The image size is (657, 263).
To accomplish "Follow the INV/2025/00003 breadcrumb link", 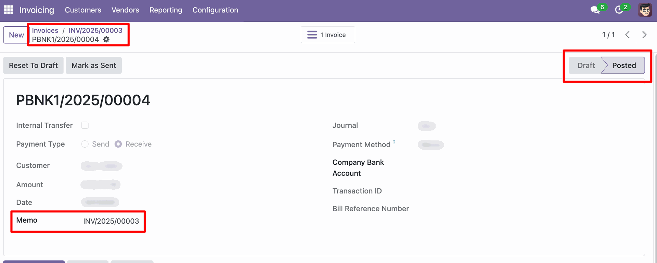I will (95, 30).
